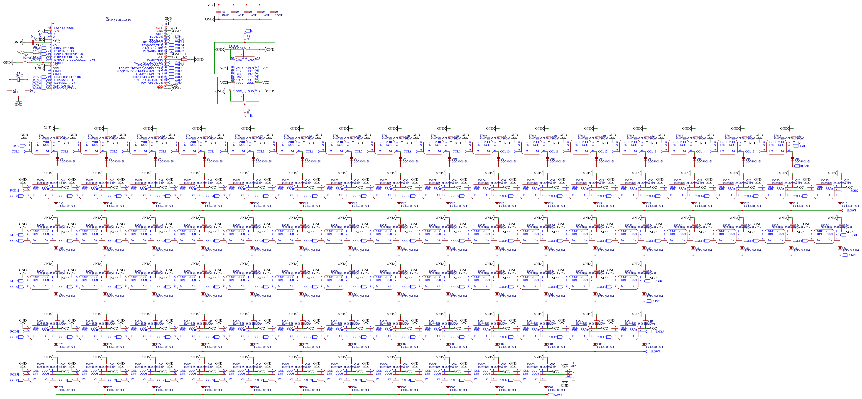Select the USBC1 TYPE-C-31-M-12 connector body
This screenshot has width=862, height=399.
245,75
